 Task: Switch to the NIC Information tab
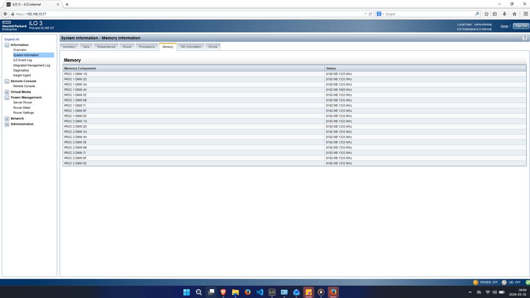tap(191, 46)
